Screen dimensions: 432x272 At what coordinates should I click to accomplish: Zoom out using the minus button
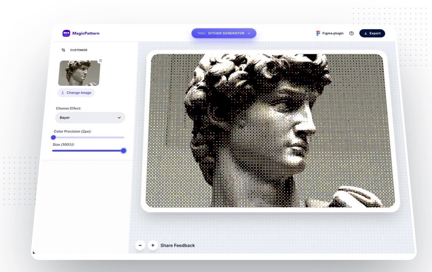tap(140, 245)
